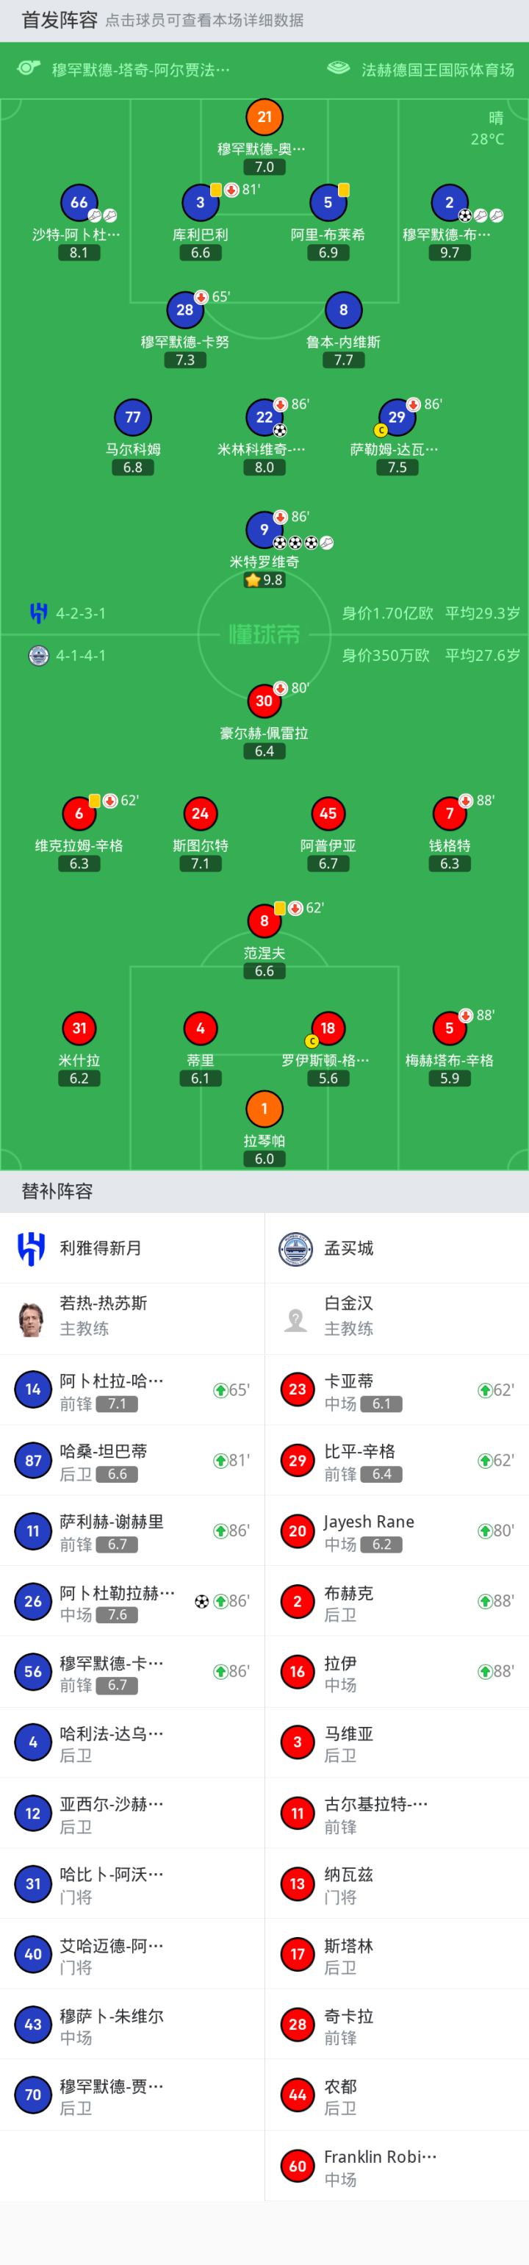Click blue number 66 player circle
This screenshot has width=529, height=2265.
[x=78, y=202]
